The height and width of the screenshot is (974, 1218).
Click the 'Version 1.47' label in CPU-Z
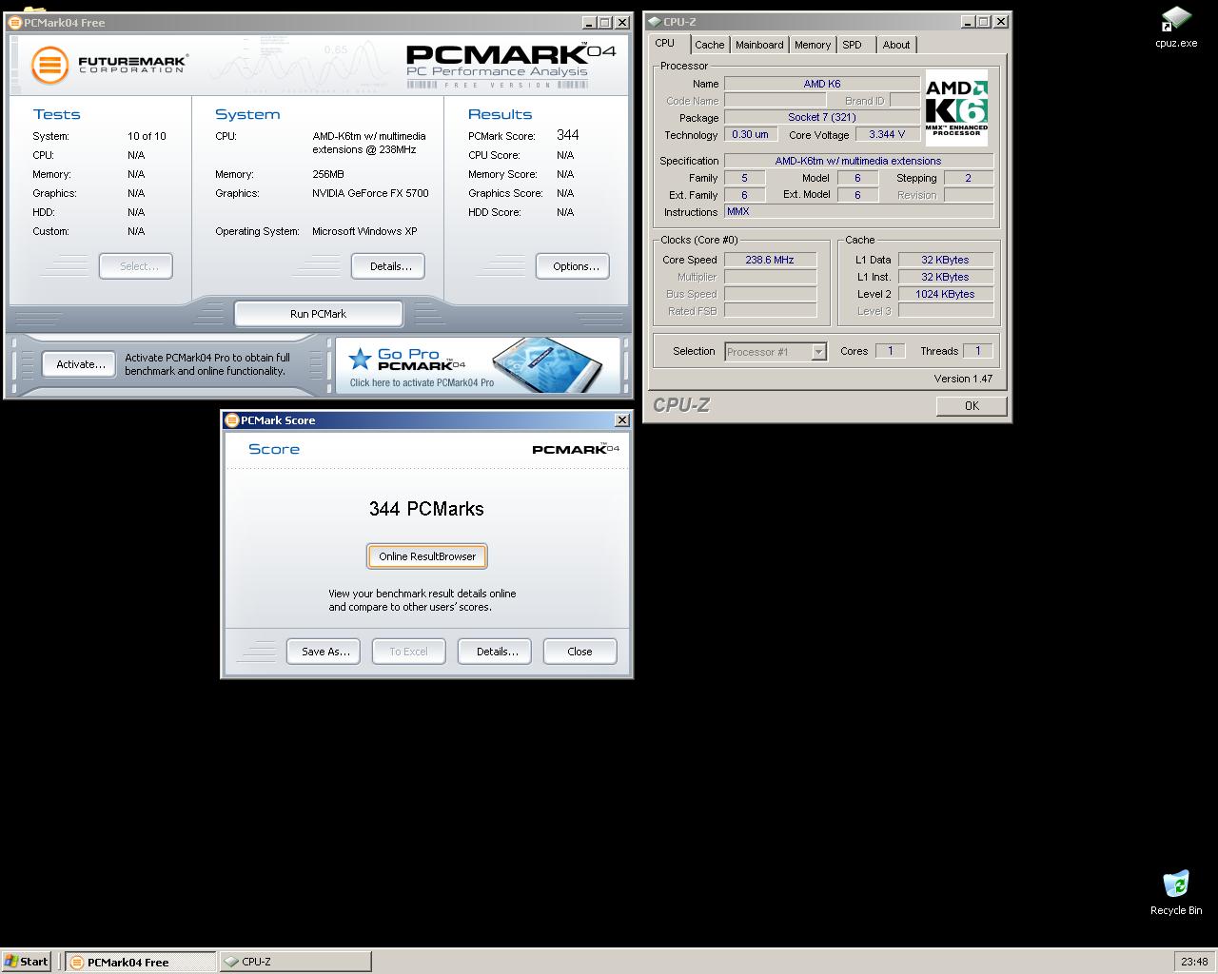point(963,379)
